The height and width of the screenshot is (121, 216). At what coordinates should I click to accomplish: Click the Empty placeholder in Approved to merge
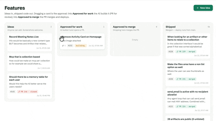(135, 40)
